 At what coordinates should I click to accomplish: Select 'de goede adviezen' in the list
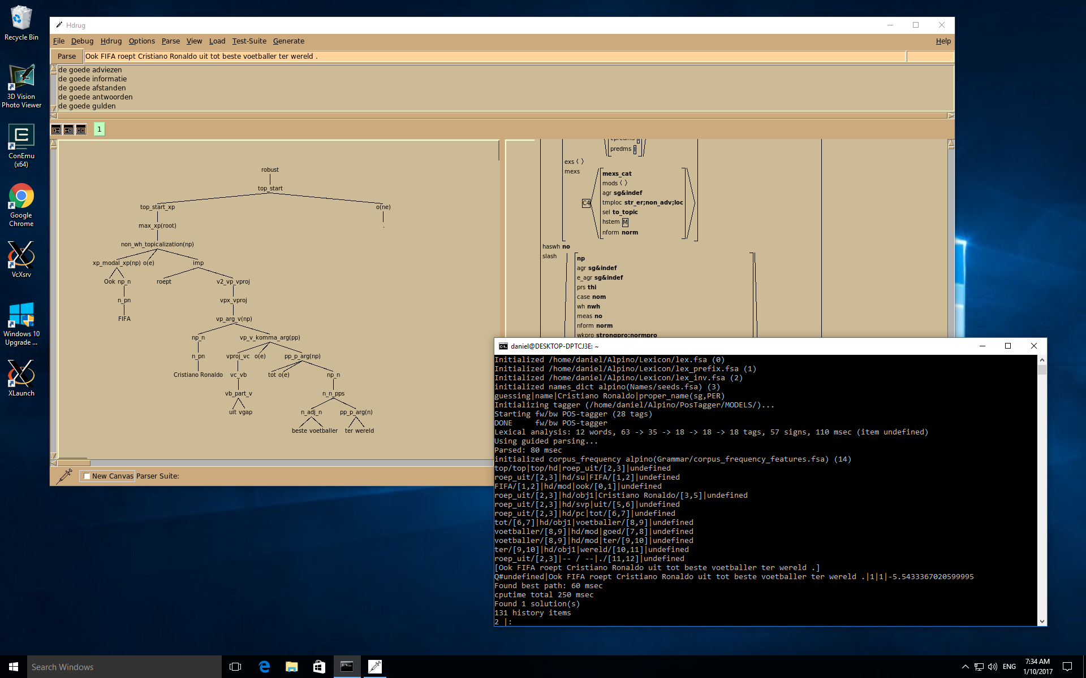click(x=90, y=69)
